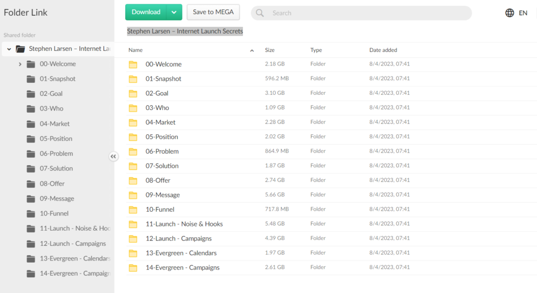Sort files by Name column header
The width and height of the screenshot is (537, 293).
pyautogui.click(x=136, y=50)
